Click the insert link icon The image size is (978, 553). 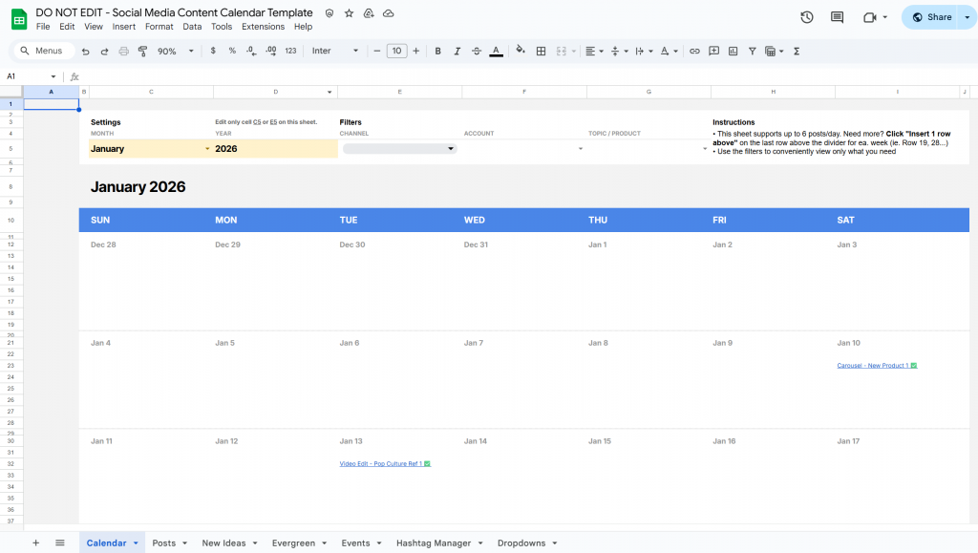pyautogui.click(x=694, y=51)
